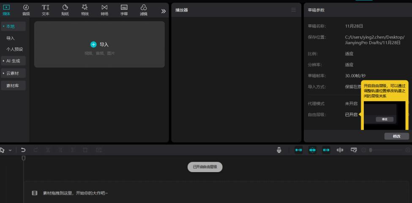412x203 pixels.
Task: Toggle auto snapping in timeline toolbar
Action: click(x=312, y=150)
